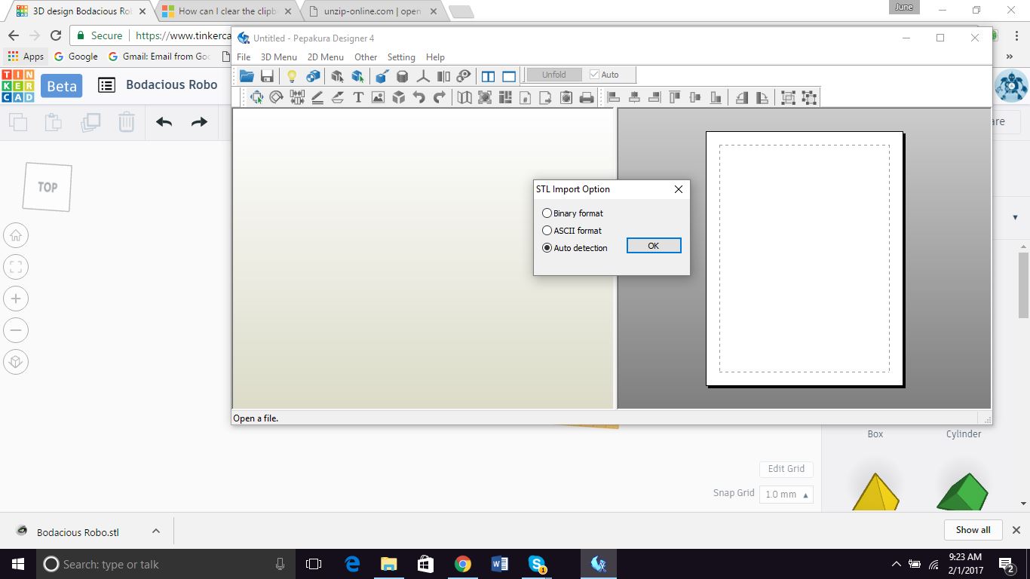This screenshot has width=1030, height=579.
Task: Switch to the single-pane view icon
Action: click(x=509, y=75)
